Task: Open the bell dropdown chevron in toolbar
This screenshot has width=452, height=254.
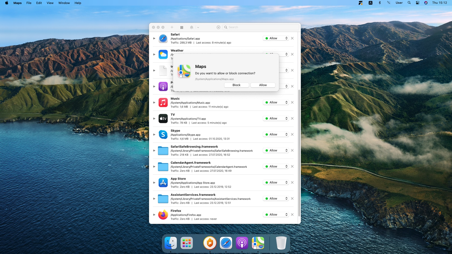Action: click(x=198, y=27)
